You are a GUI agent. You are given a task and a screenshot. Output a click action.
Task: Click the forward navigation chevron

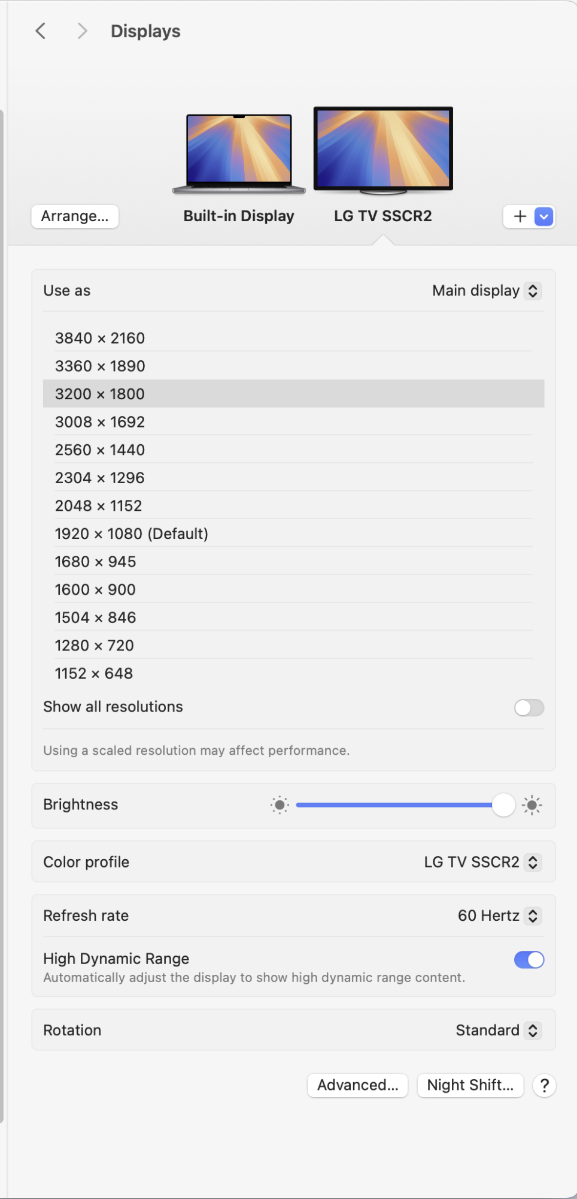82,31
